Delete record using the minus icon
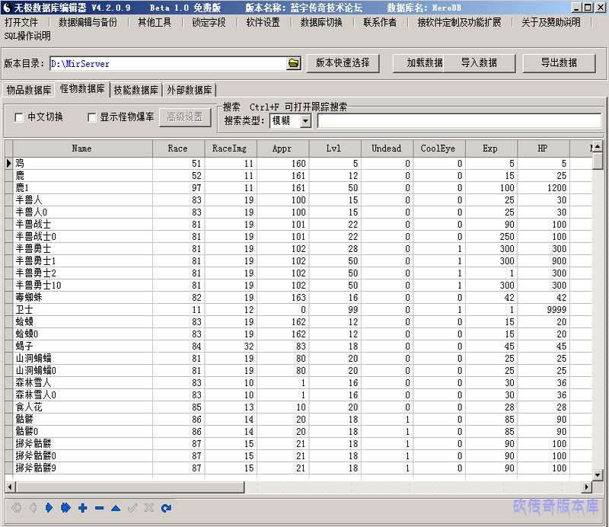Viewport: 609px width, 527px height. [99, 508]
